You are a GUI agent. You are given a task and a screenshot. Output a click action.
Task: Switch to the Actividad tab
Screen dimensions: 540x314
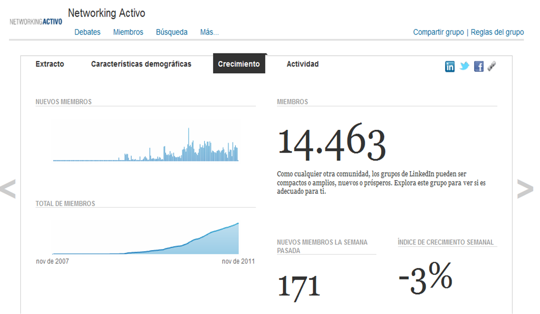click(303, 64)
